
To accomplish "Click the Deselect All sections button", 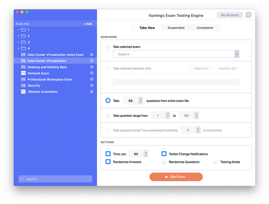I will pyautogui.click(x=227, y=68).
